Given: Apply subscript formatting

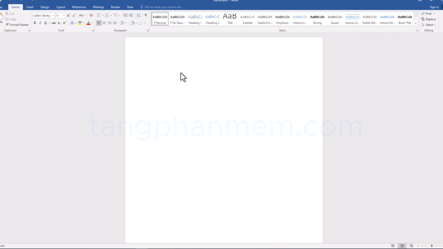Looking at the screenshot, I should [59, 23].
